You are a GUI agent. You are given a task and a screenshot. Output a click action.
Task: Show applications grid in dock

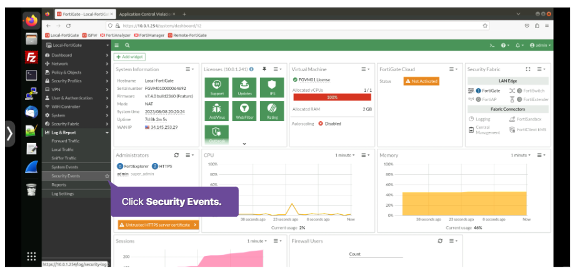(31, 256)
